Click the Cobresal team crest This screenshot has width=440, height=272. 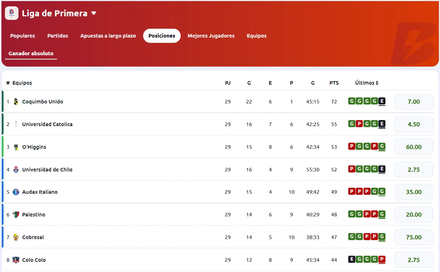click(16, 237)
